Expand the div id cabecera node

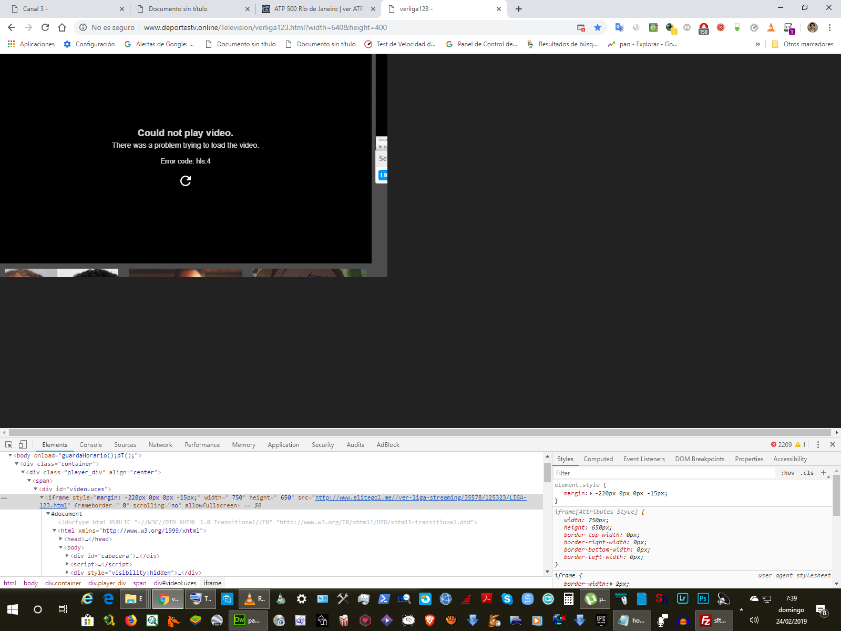[67, 556]
